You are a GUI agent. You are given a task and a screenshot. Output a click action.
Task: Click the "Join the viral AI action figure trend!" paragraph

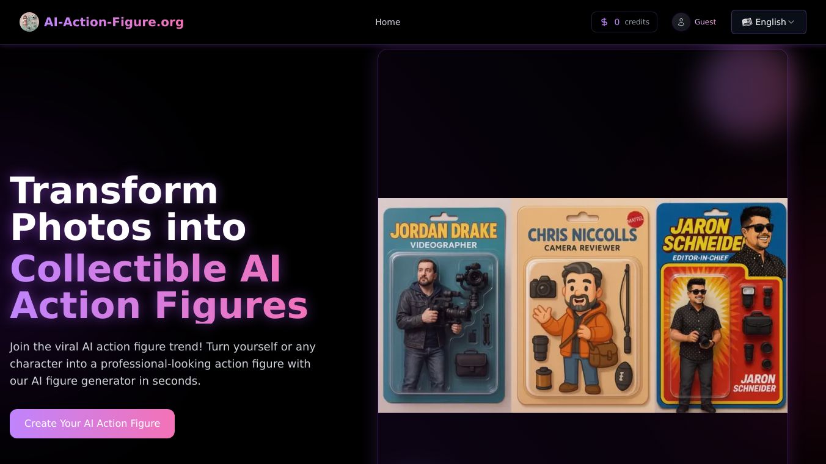[163, 364]
